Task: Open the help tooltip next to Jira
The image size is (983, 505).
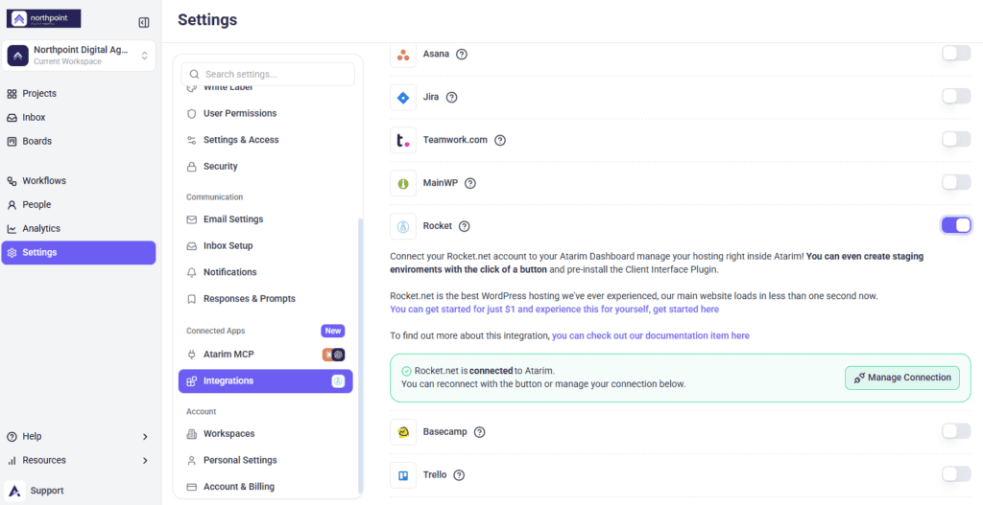Action: (451, 97)
